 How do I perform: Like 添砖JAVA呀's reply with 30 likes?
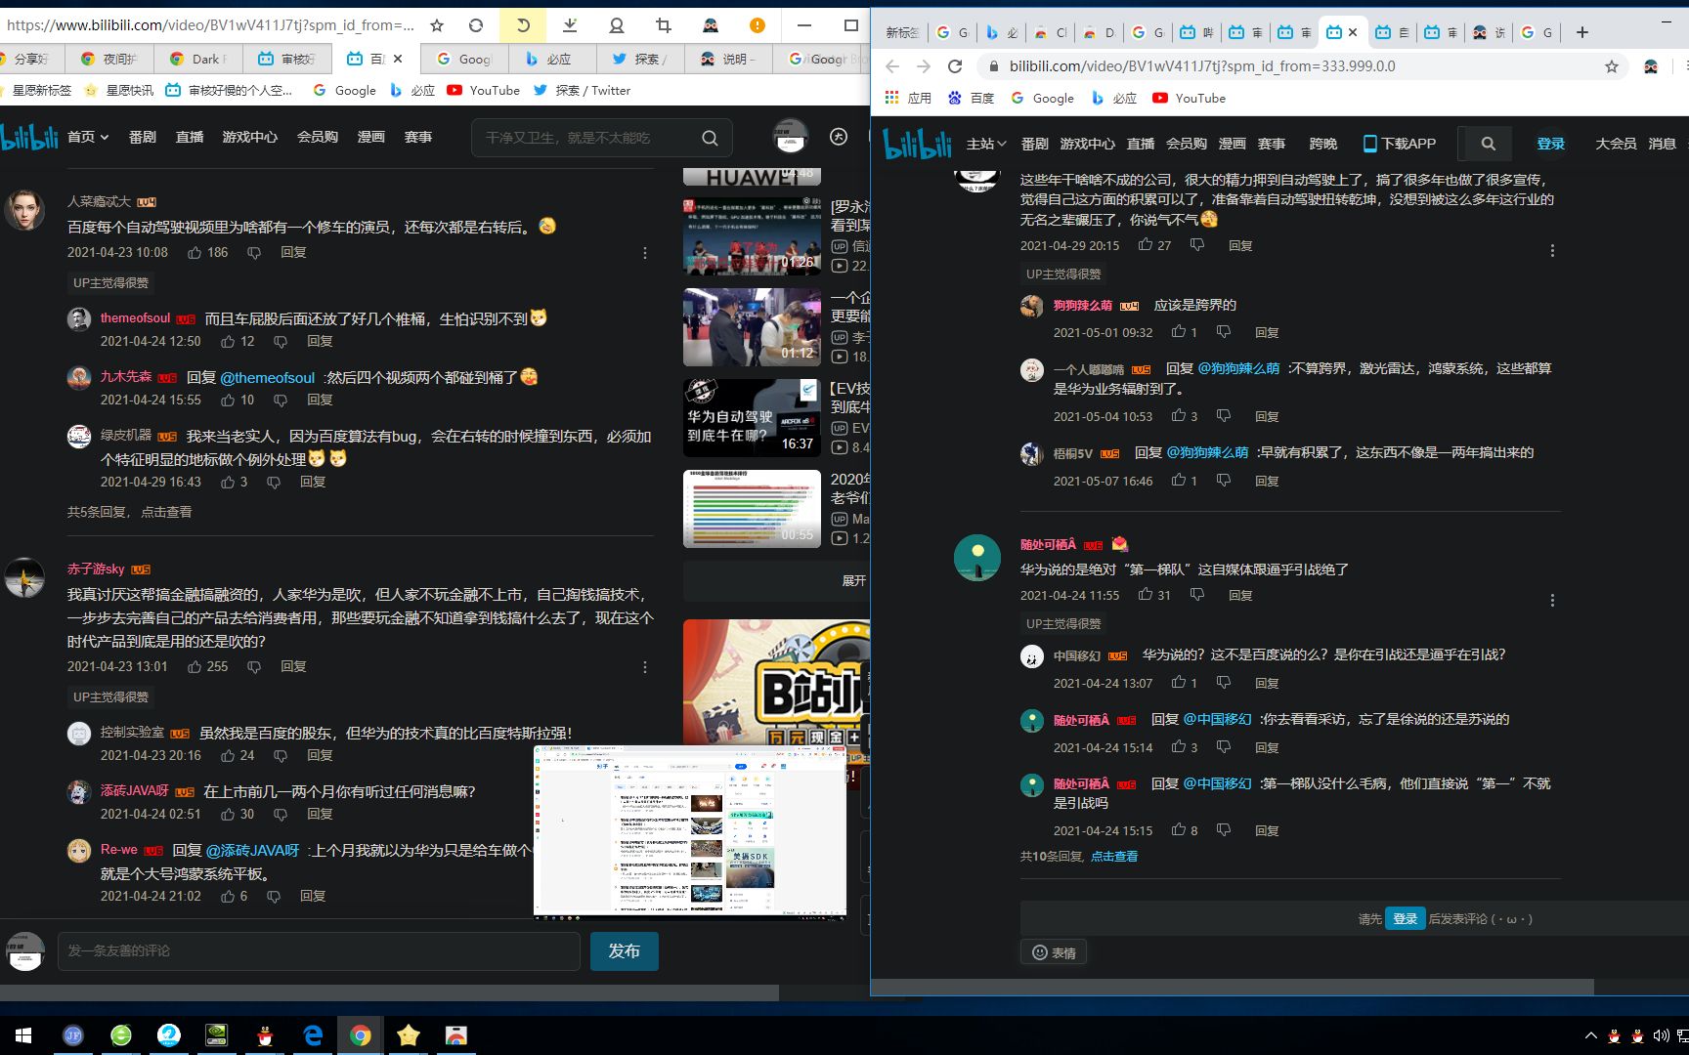coord(228,814)
